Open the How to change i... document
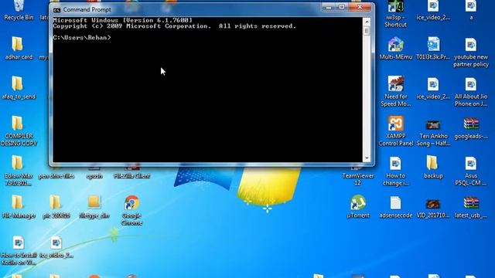The image size is (495, 278). click(x=395, y=171)
